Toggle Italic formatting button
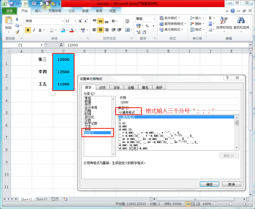This screenshot has width=255, height=209. click(34, 30)
